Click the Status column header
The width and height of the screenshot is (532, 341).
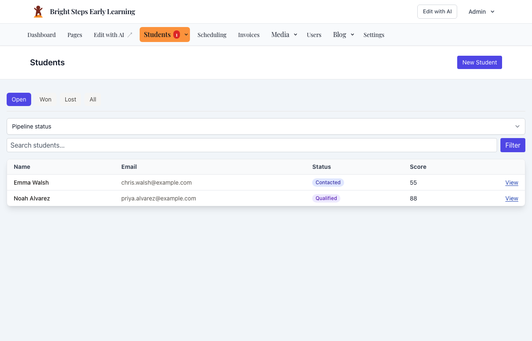pos(322,167)
